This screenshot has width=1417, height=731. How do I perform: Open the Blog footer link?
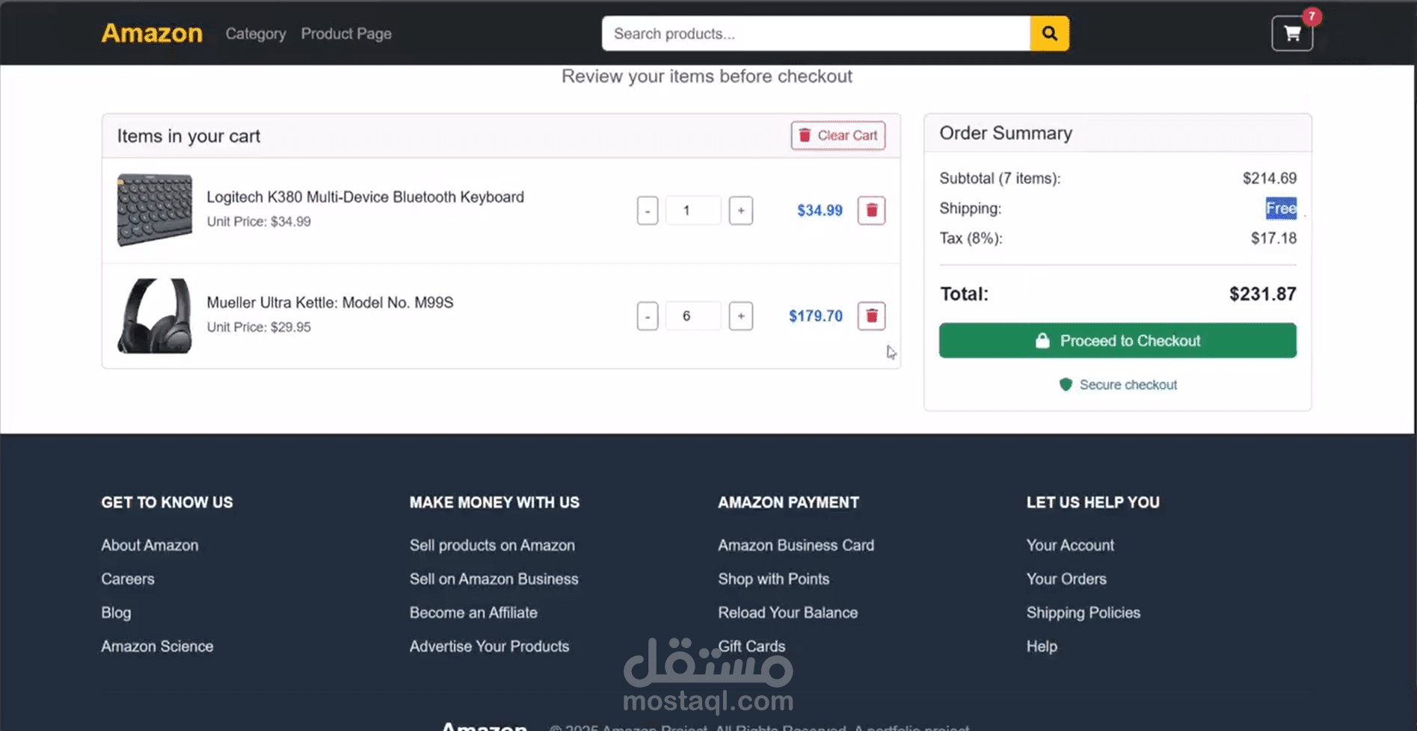pos(116,612)
